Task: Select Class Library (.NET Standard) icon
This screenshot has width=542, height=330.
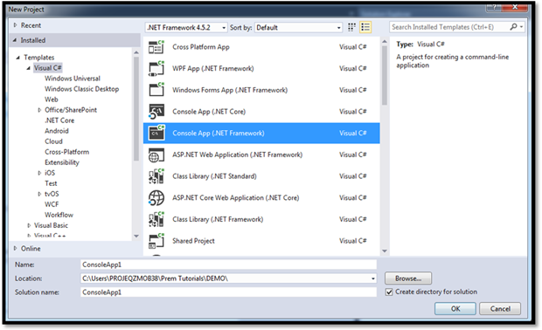Action: click(x=156, y=176)
